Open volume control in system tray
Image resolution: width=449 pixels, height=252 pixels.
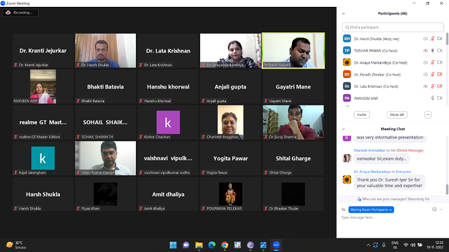[x=413, y=245]
